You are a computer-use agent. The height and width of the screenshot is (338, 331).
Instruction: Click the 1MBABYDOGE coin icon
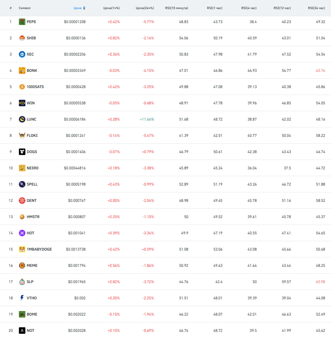22,249
